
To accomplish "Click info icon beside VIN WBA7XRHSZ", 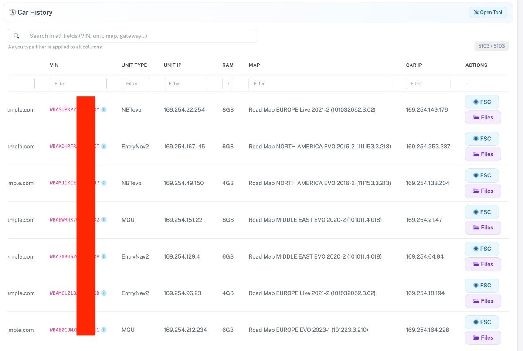I will click(104, 256).
